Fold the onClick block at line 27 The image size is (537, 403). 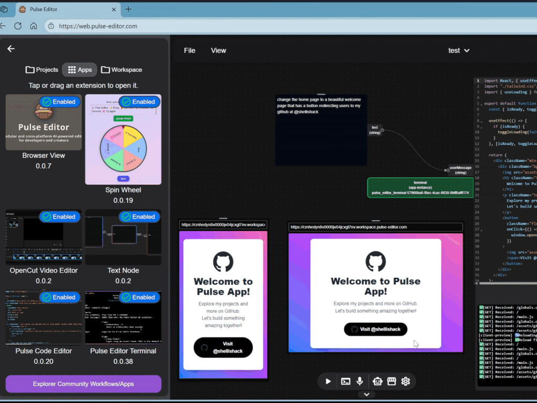[x=481, y=230]
